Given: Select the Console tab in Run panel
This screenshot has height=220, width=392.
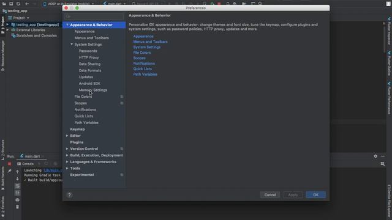Looking at the screenshot, I should [26, 164].
